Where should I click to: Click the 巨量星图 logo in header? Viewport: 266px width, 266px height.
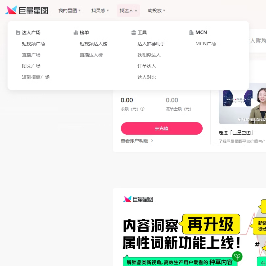[x=27, y=10]
